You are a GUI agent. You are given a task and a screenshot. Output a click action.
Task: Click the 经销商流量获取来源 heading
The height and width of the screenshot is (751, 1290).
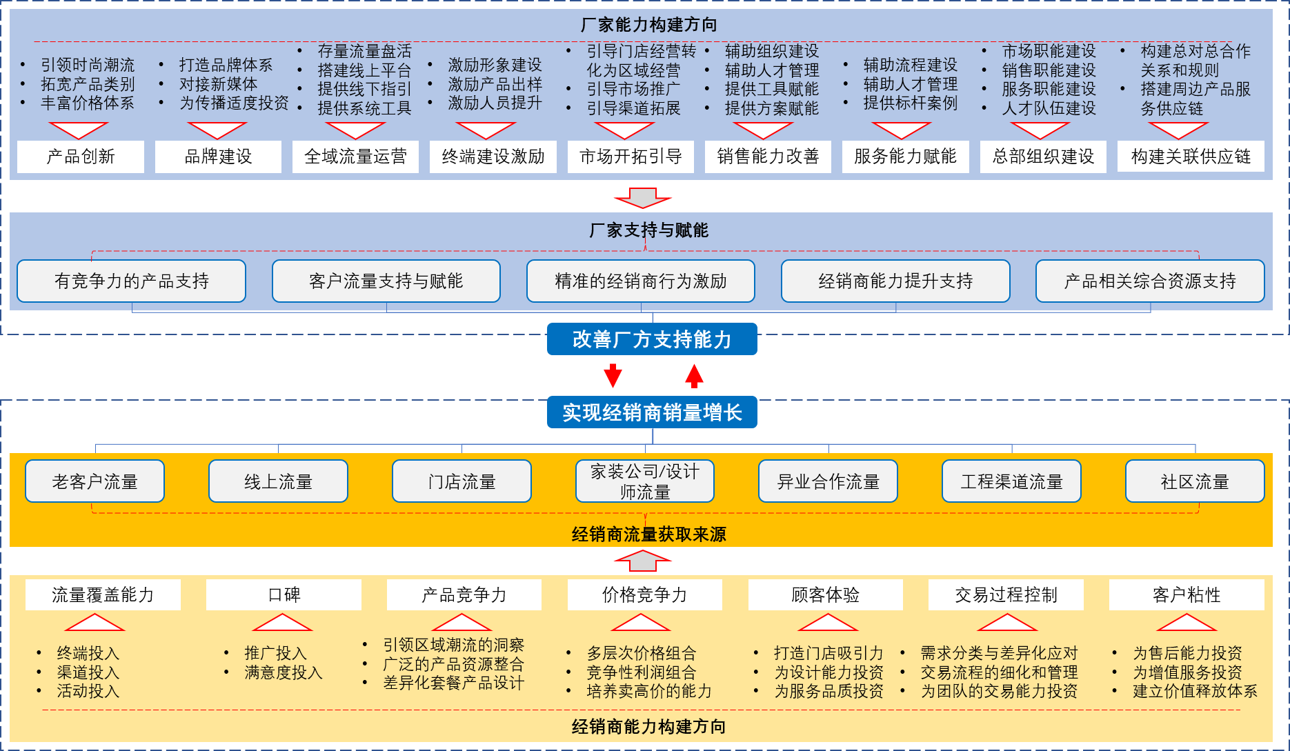648,534
